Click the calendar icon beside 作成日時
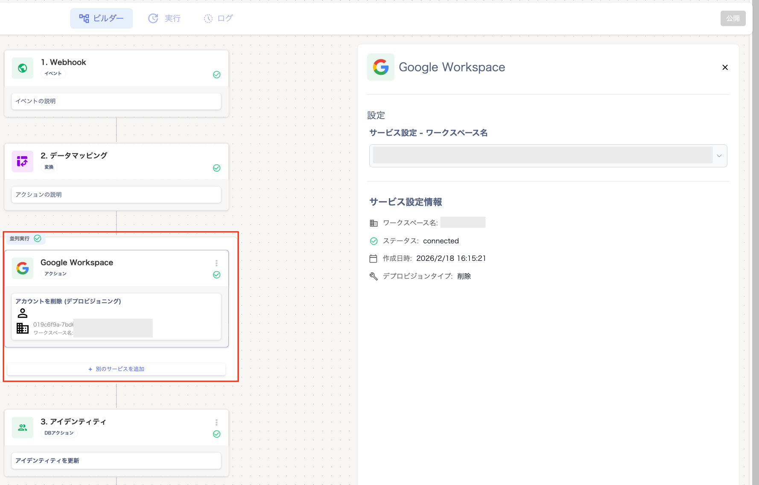The width and height of the screenshot is (759, 485). [374, 259]
